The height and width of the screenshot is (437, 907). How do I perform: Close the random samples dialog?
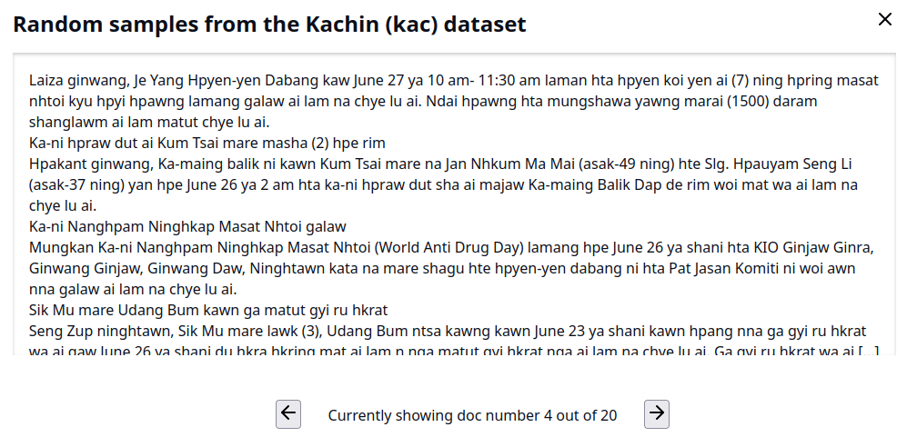pyautogui.click(x=884, y=20)
